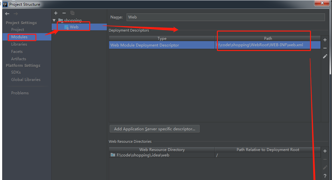Select the relative path slash cell
Screen dimensions: 332x180
tap(268, 155)
